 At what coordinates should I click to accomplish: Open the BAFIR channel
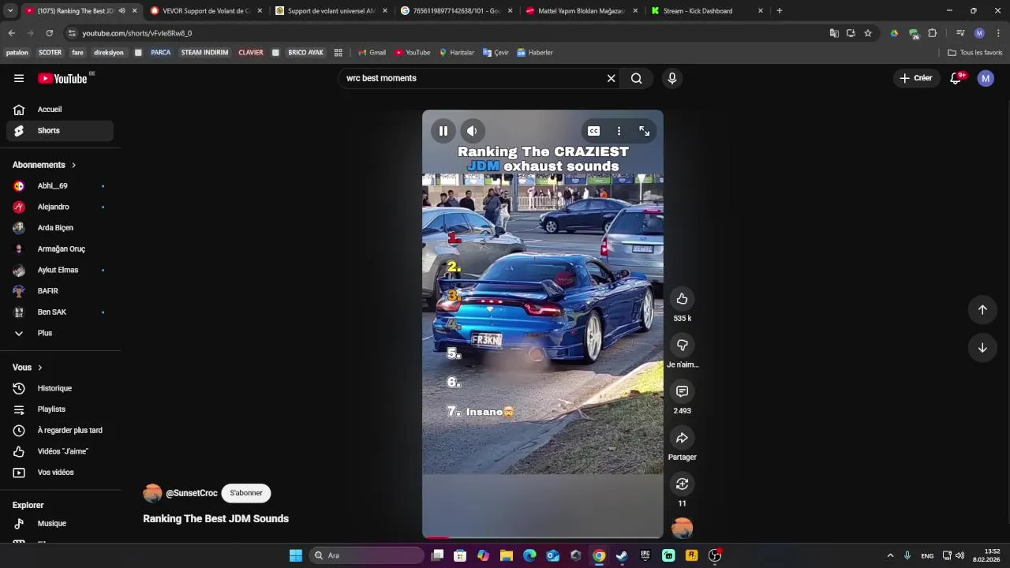pos(60,291)
